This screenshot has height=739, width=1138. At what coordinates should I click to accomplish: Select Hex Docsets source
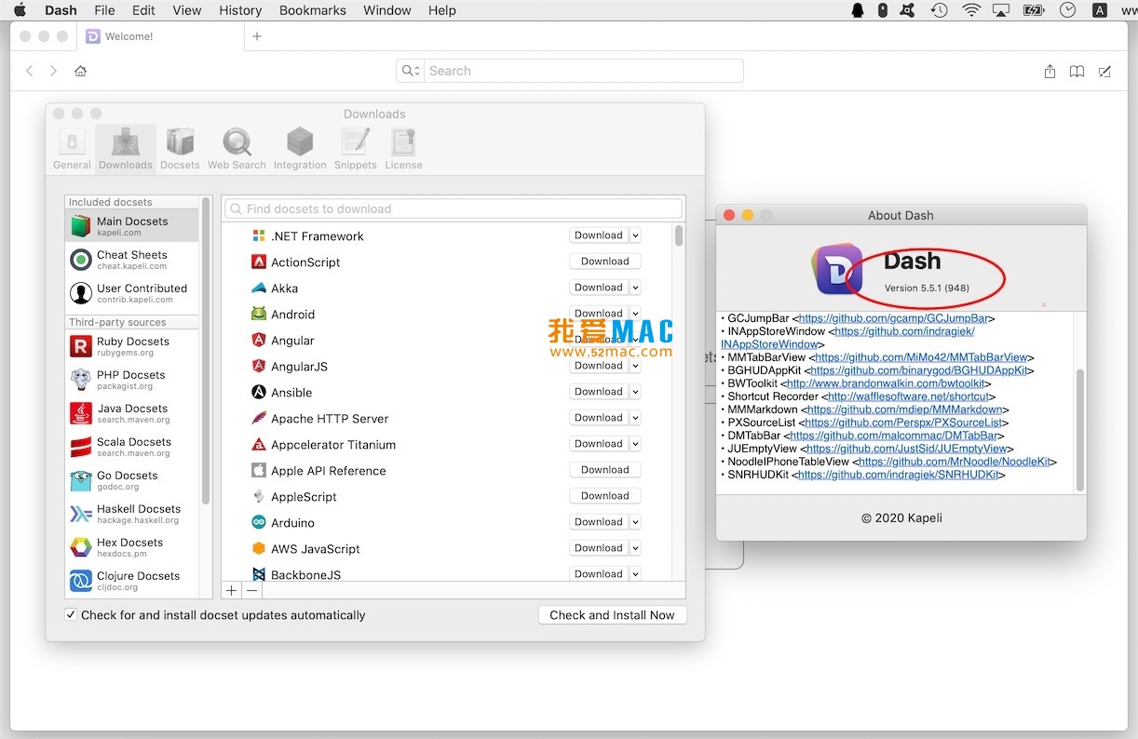click(x=131, y=547)
